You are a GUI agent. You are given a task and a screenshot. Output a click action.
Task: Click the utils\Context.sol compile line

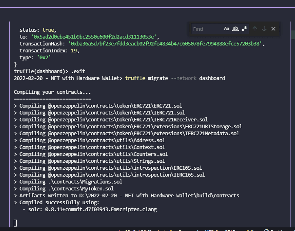tap(89, 147)
